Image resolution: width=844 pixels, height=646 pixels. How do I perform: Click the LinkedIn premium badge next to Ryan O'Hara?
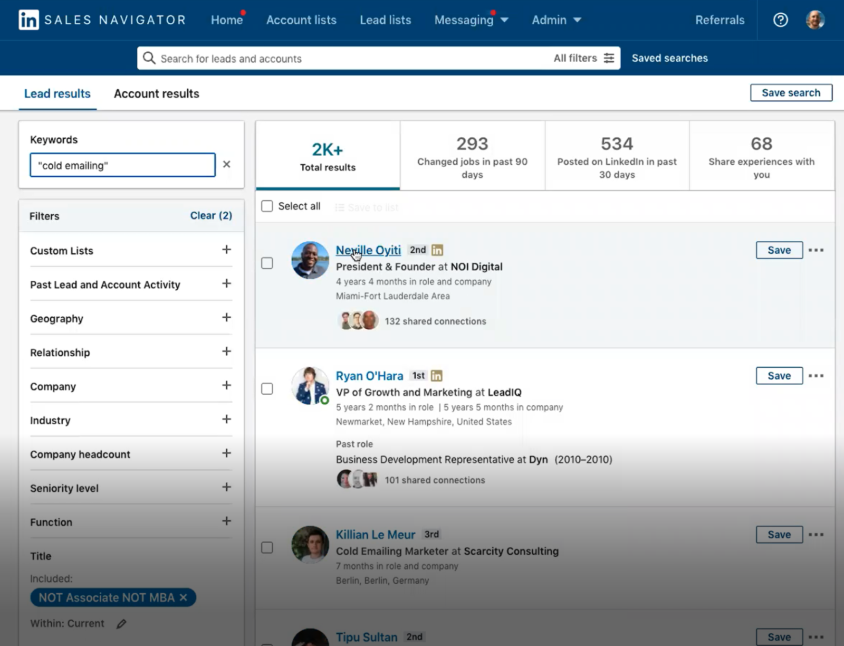point(437,376)
